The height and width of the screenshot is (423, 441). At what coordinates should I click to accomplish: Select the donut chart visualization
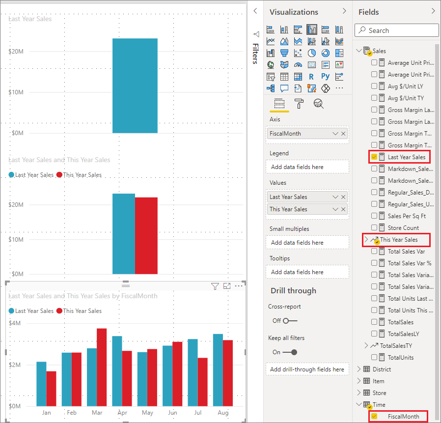325,53
